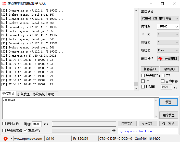Toggle the 自动保存 checkbox
Image resolution: width=180 pixels, height=142 pixels.
[x=163, y=81]
